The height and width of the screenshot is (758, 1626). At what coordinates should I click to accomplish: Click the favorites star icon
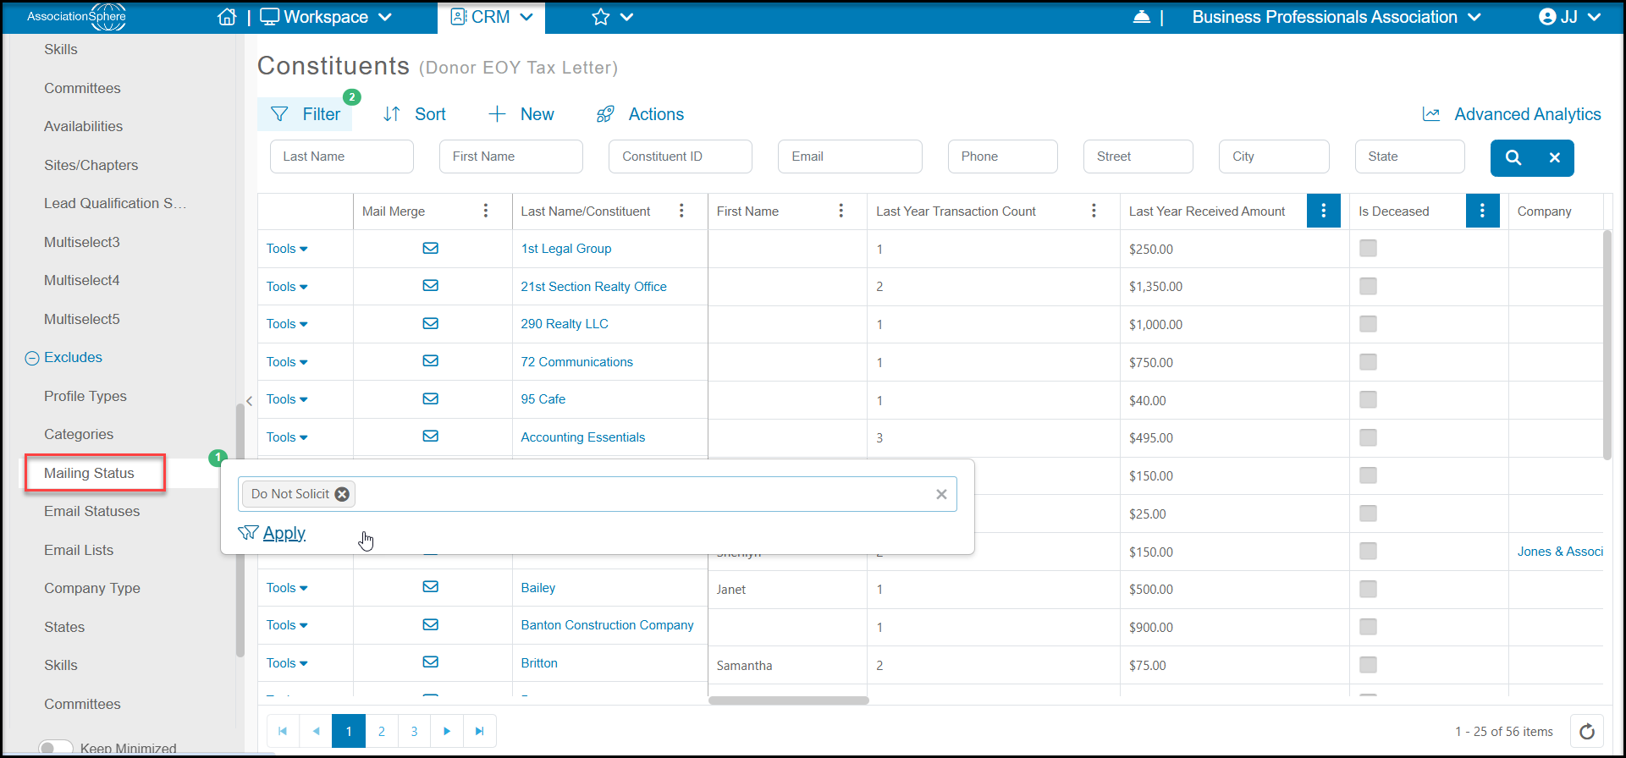(x=601, y=17)
